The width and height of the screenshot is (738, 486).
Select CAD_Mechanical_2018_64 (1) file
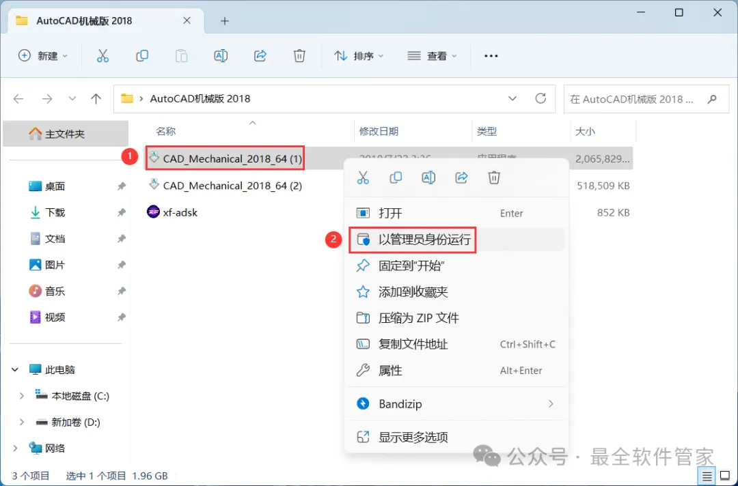click(232, 159)
